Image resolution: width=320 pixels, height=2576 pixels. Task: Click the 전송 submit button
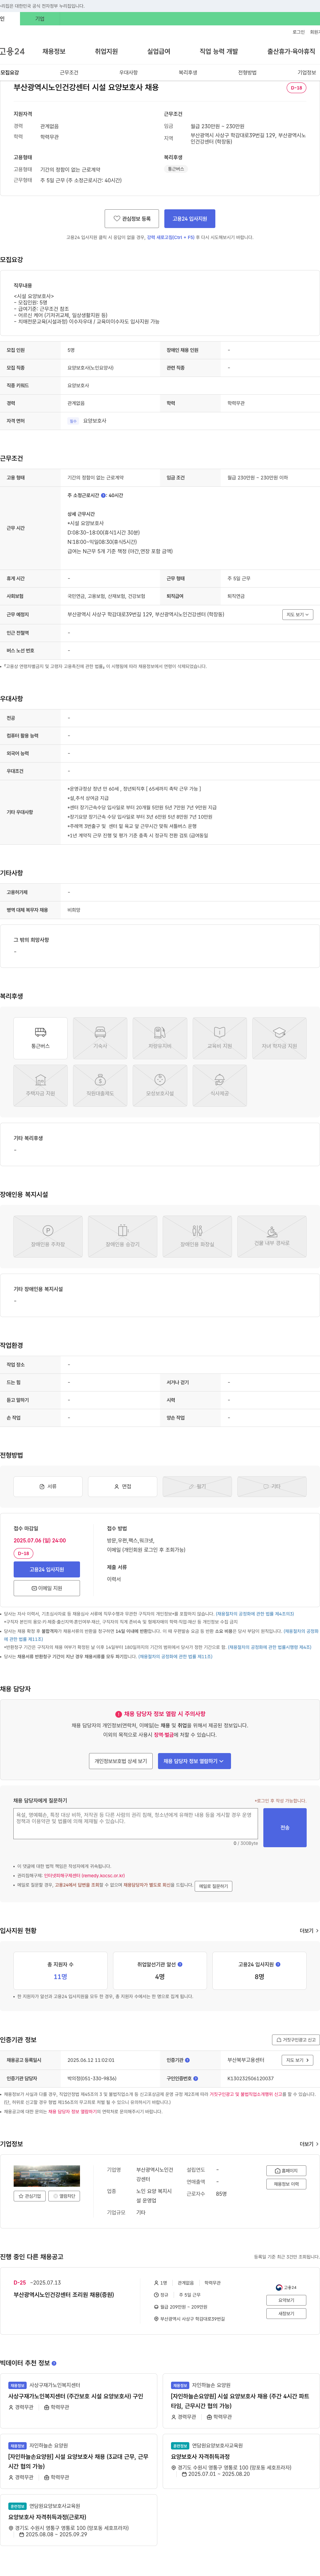tap(285, 1827)
